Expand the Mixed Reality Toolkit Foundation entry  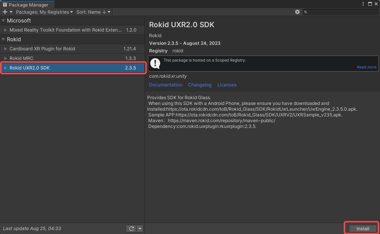point(6,29)
